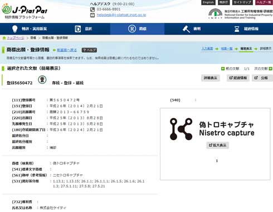Open the helpdesk email address link

click(121, 15)
